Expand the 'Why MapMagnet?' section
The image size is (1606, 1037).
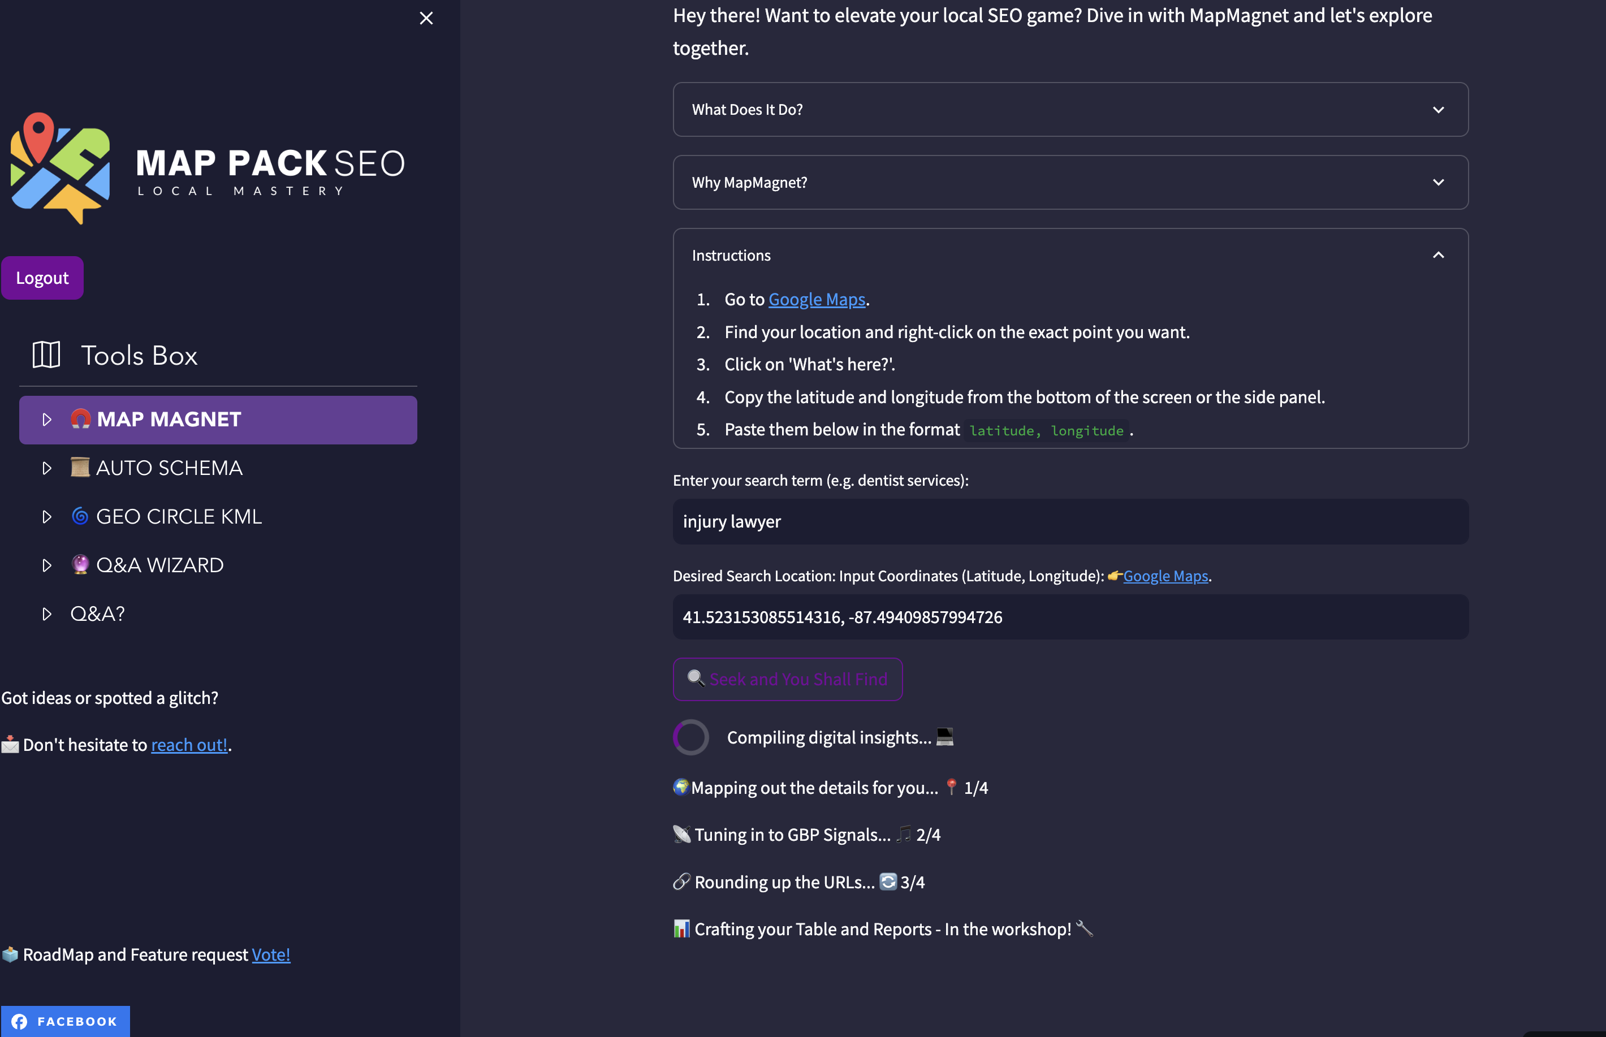[1070, 183]
